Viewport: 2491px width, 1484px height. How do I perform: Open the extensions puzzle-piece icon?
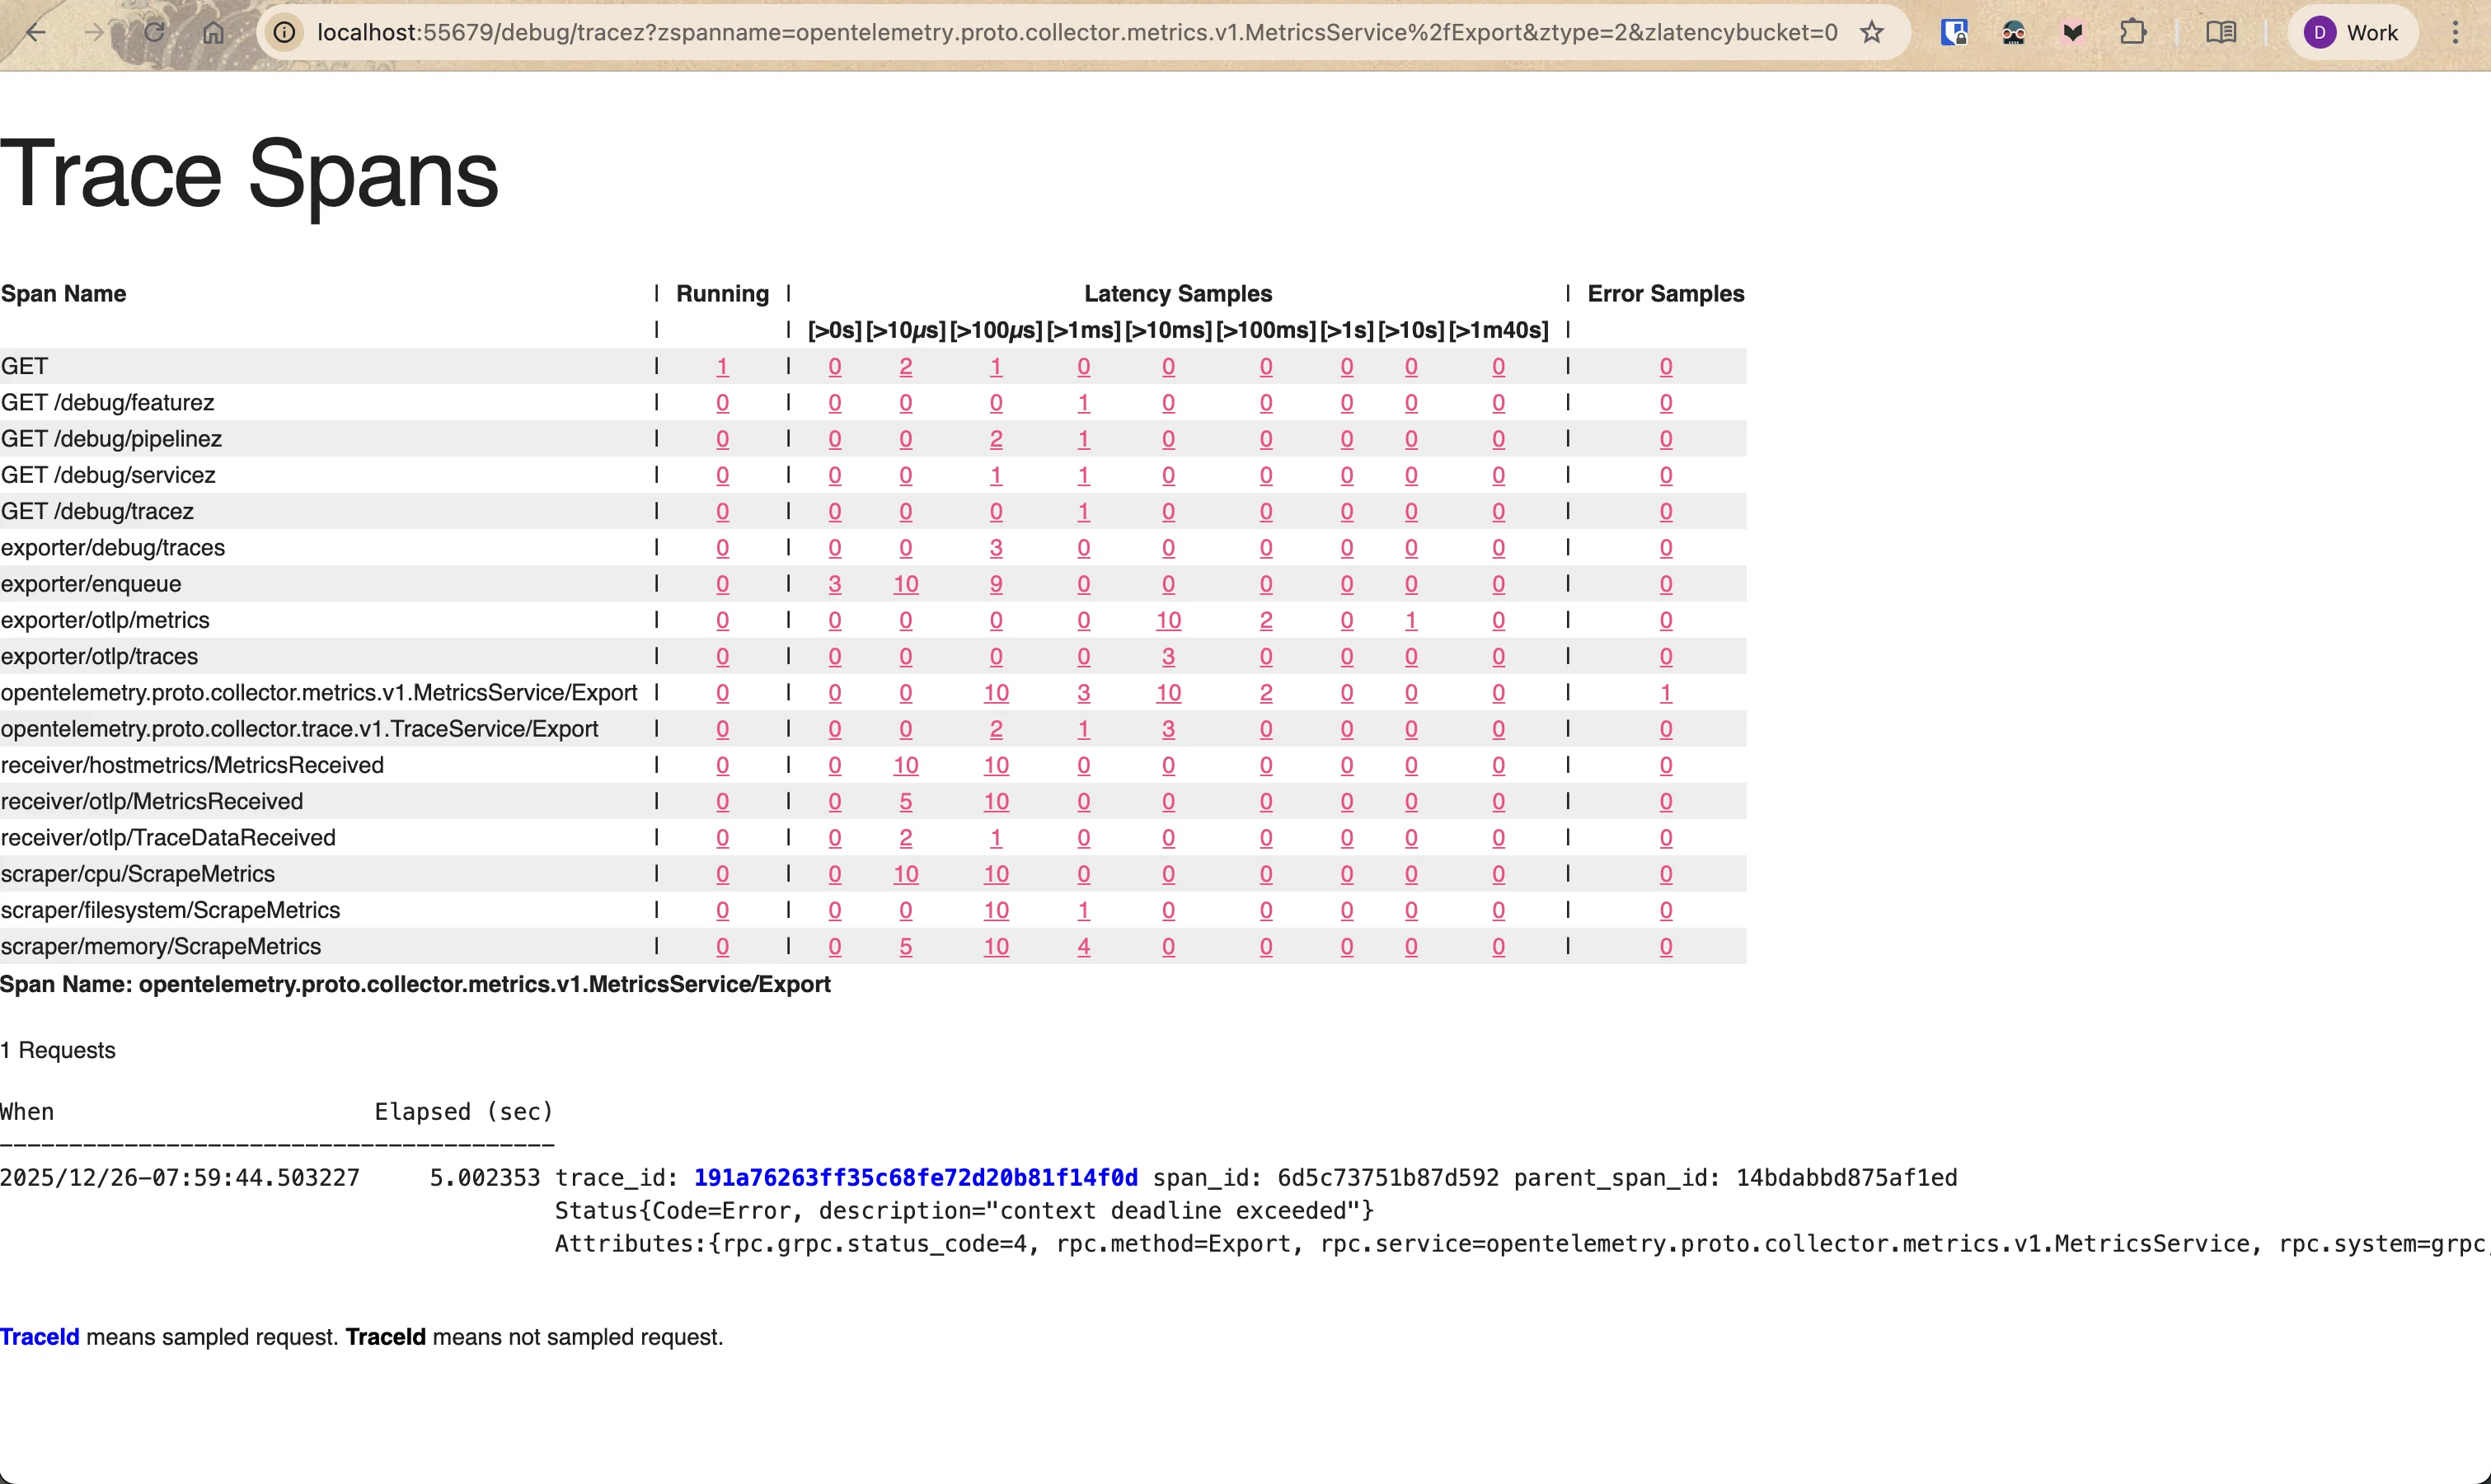pos(2133,32)
